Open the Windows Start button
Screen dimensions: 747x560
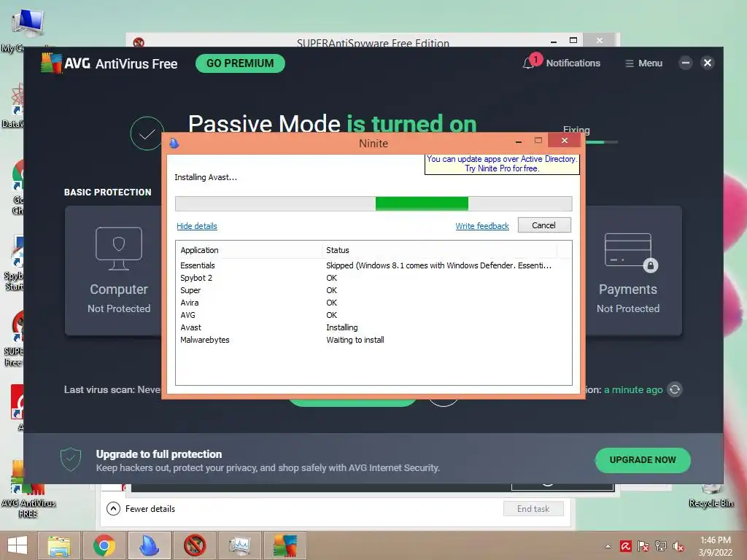coord(18,545)
